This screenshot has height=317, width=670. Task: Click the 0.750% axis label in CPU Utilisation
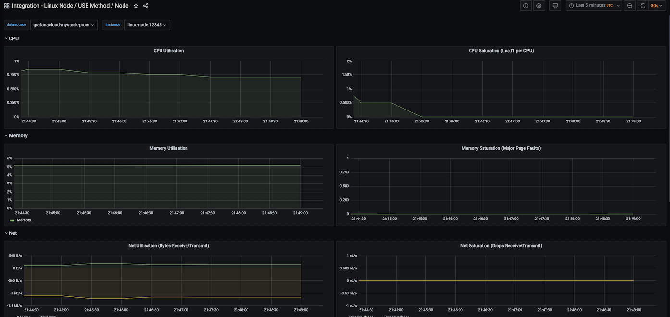click(13, 75)
